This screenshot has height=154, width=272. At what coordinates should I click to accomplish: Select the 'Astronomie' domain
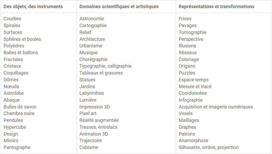tap(92, 19)
